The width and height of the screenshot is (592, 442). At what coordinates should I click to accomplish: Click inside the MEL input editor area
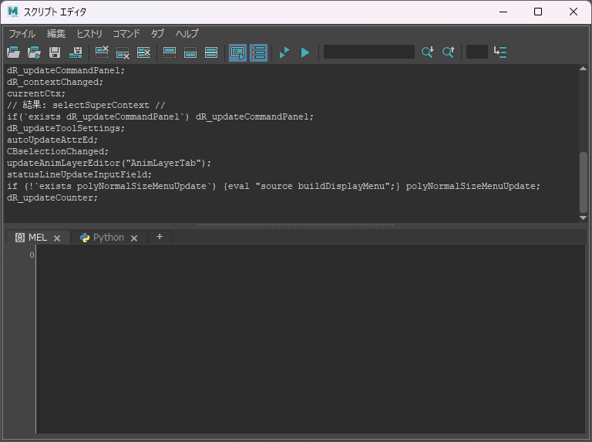tap(311, 339)
